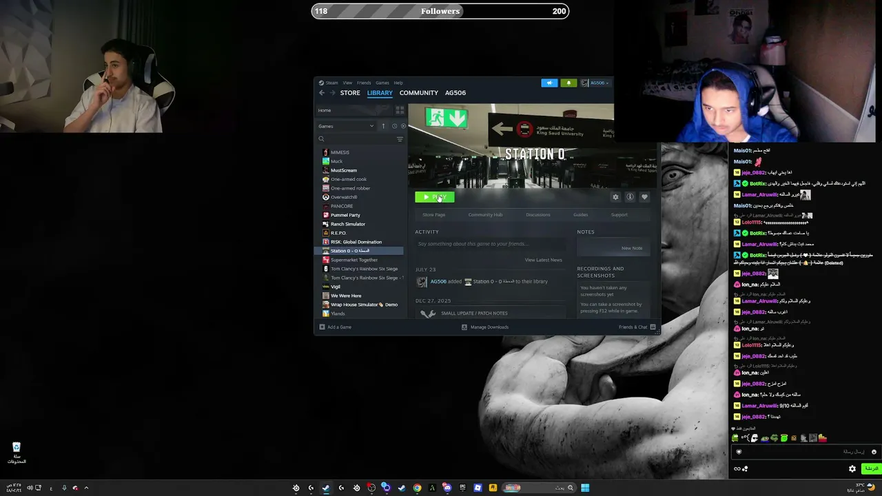
Task: Click View Latest News
Action: click(544, 260)
